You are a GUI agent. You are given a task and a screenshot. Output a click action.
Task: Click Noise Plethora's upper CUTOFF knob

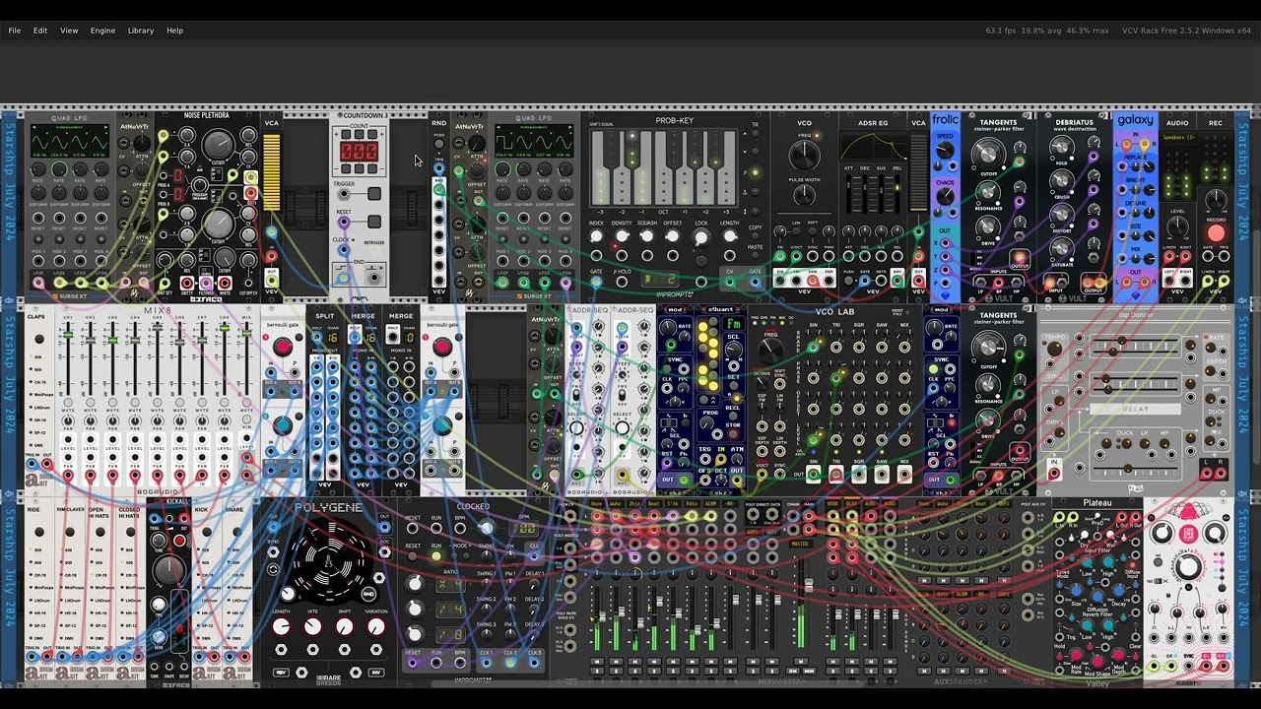218,146
